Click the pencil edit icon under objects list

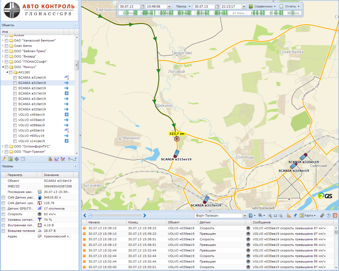point(4,159)
